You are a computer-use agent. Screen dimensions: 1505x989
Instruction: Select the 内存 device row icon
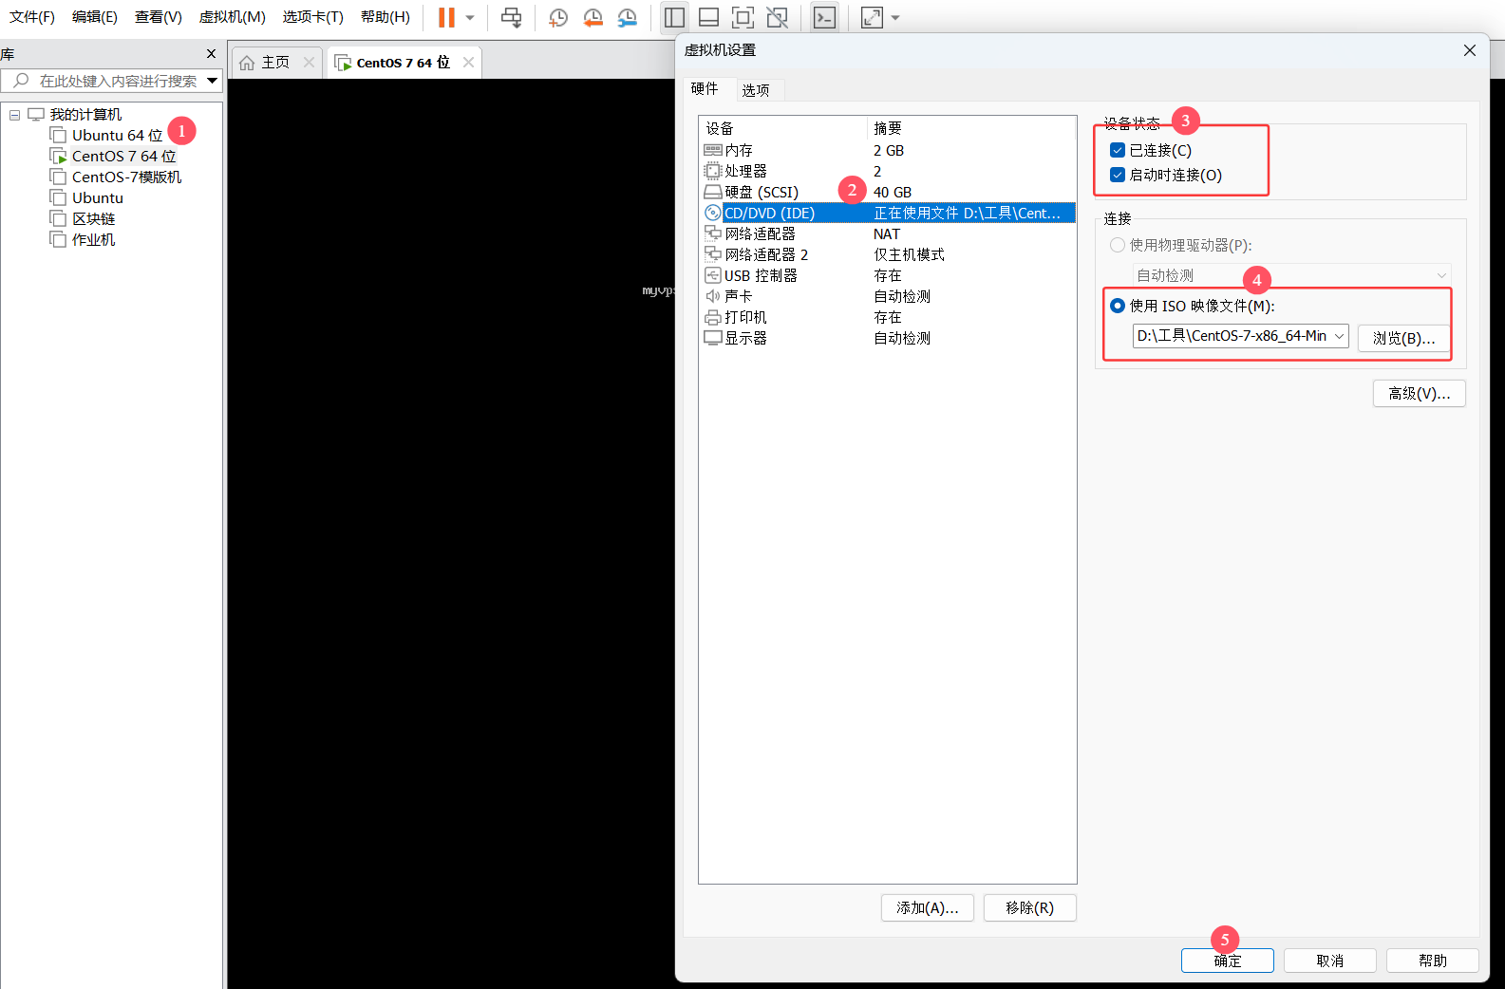713,150
